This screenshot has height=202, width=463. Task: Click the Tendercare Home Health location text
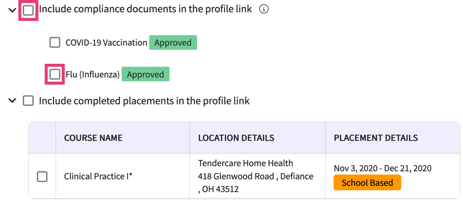point(246,163)
